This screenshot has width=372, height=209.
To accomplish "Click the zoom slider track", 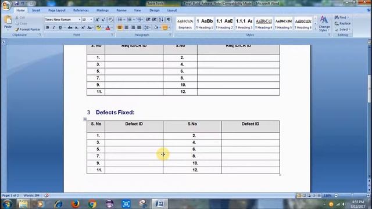I will pos(352,196).
